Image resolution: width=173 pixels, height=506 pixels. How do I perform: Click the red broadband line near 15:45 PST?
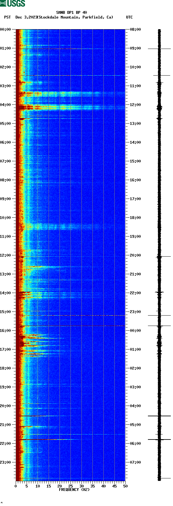[71, 326]
